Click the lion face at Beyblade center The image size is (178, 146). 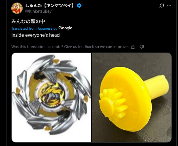coord(52,93)
